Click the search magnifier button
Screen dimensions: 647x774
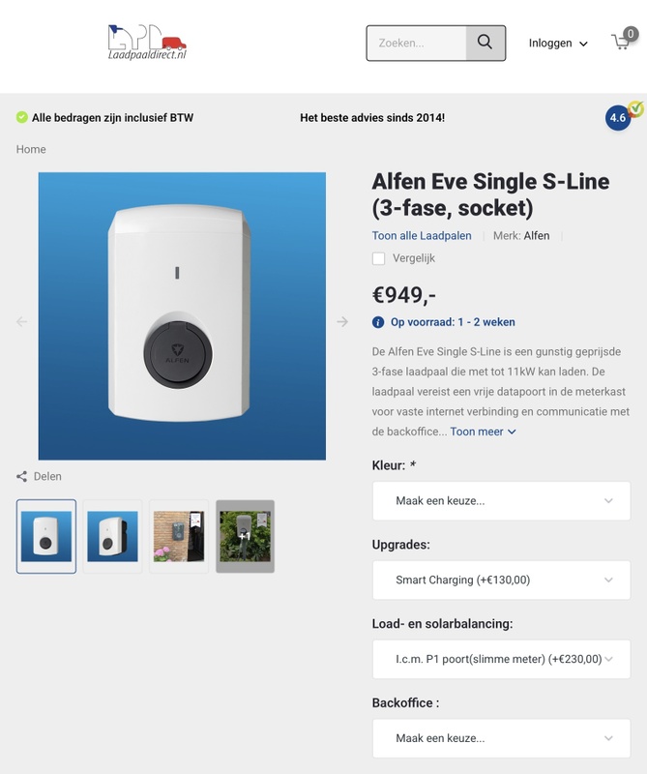(x=485, y=43)
